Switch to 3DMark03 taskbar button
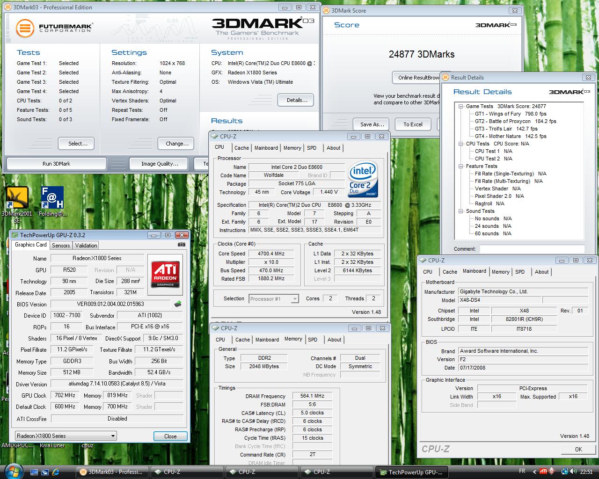Screen dimensions: 599x479 (x=112, y=472)
